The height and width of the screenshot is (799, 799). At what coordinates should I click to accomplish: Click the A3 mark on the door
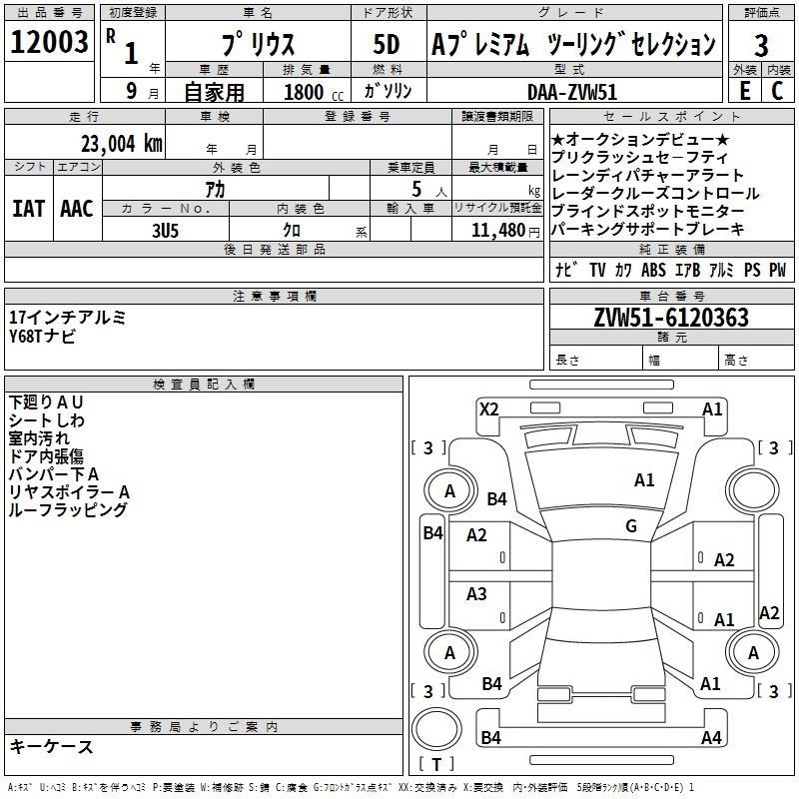pyautogui.click(x=476, y=593)
